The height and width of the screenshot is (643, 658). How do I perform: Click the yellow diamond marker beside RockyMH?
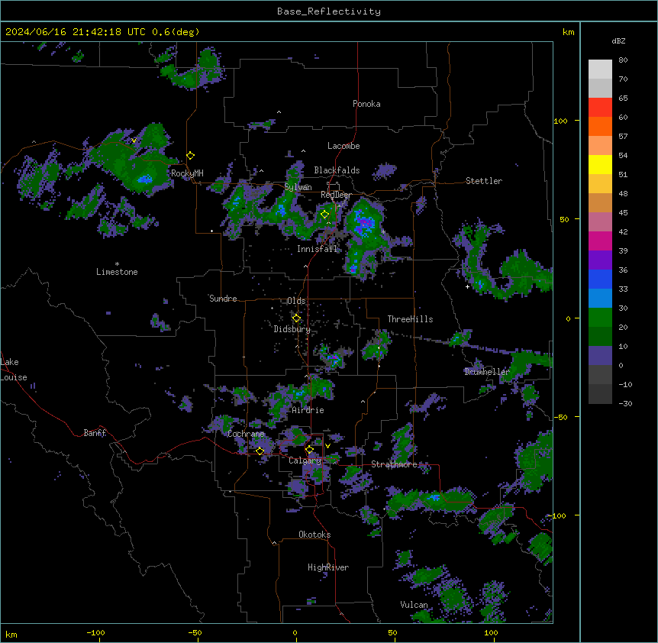pyautogui.click(x=190, y=156)
